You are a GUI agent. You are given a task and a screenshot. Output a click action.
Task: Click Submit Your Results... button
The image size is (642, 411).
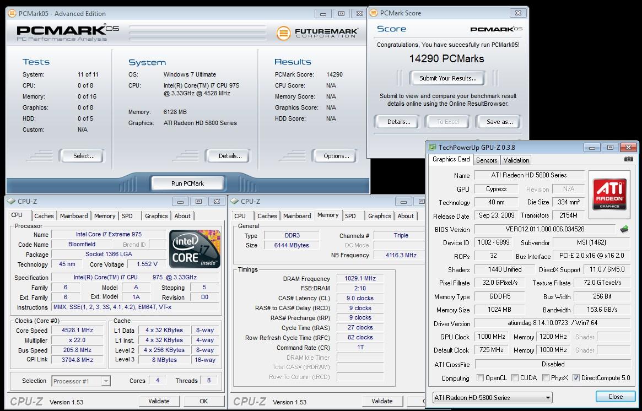448,78
